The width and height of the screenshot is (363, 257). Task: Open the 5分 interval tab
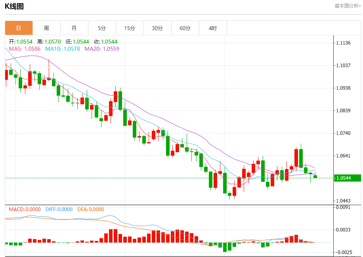(102, 28)
